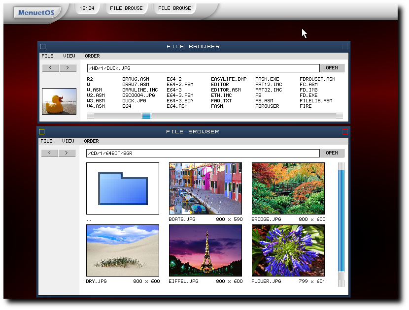Screen dimensions: 409x310
Task: Open the FILE menu in the upper File Browser
Action: coord(47,56)
